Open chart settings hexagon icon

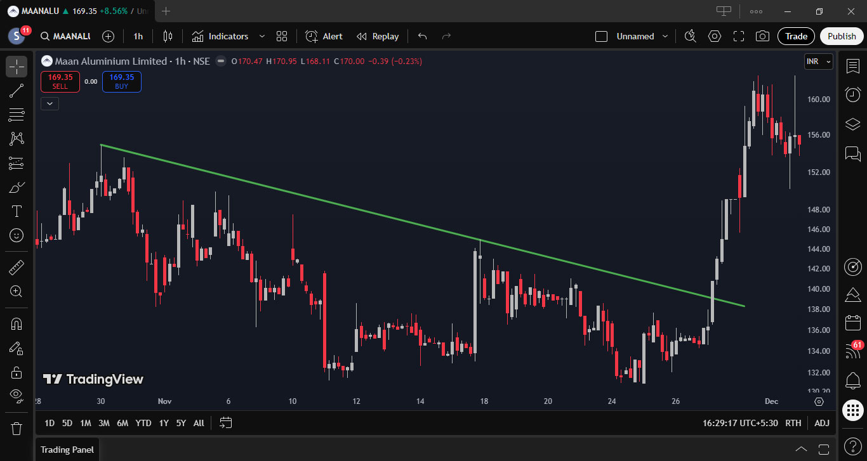click(715, 36)
